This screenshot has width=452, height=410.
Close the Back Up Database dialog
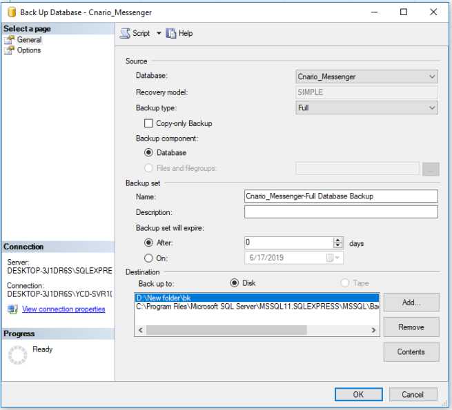433,12
